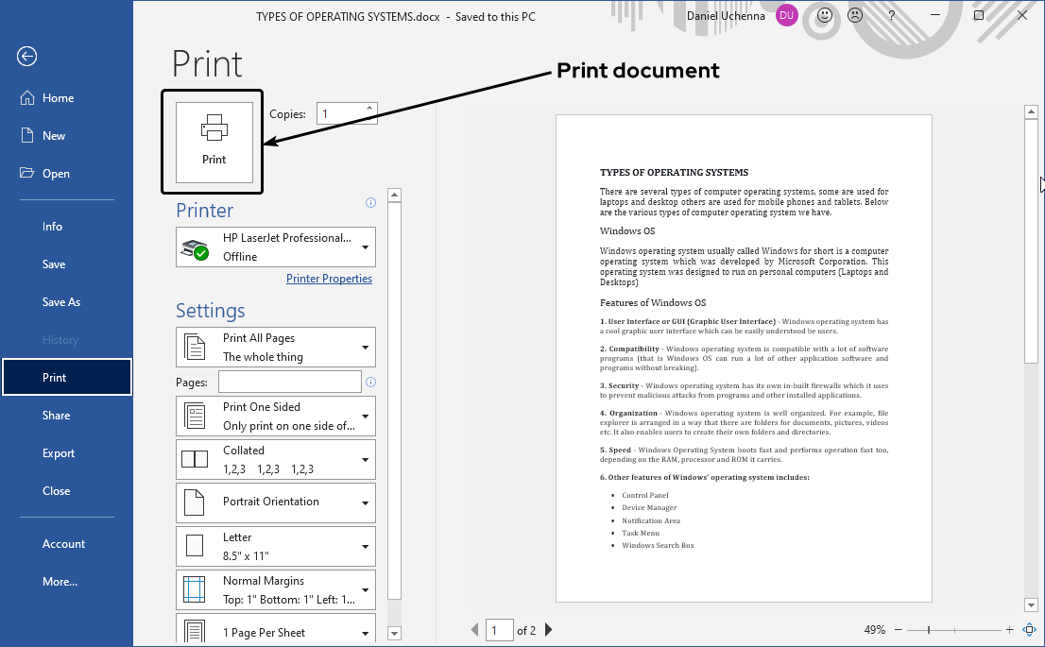Select Save As from the sidebar
Viewport: 1045px width, 647px height.
click(61, 301)
